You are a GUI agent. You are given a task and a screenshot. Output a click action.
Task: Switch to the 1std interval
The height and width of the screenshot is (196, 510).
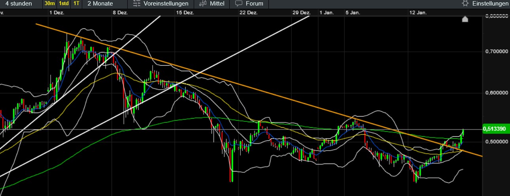63,4
